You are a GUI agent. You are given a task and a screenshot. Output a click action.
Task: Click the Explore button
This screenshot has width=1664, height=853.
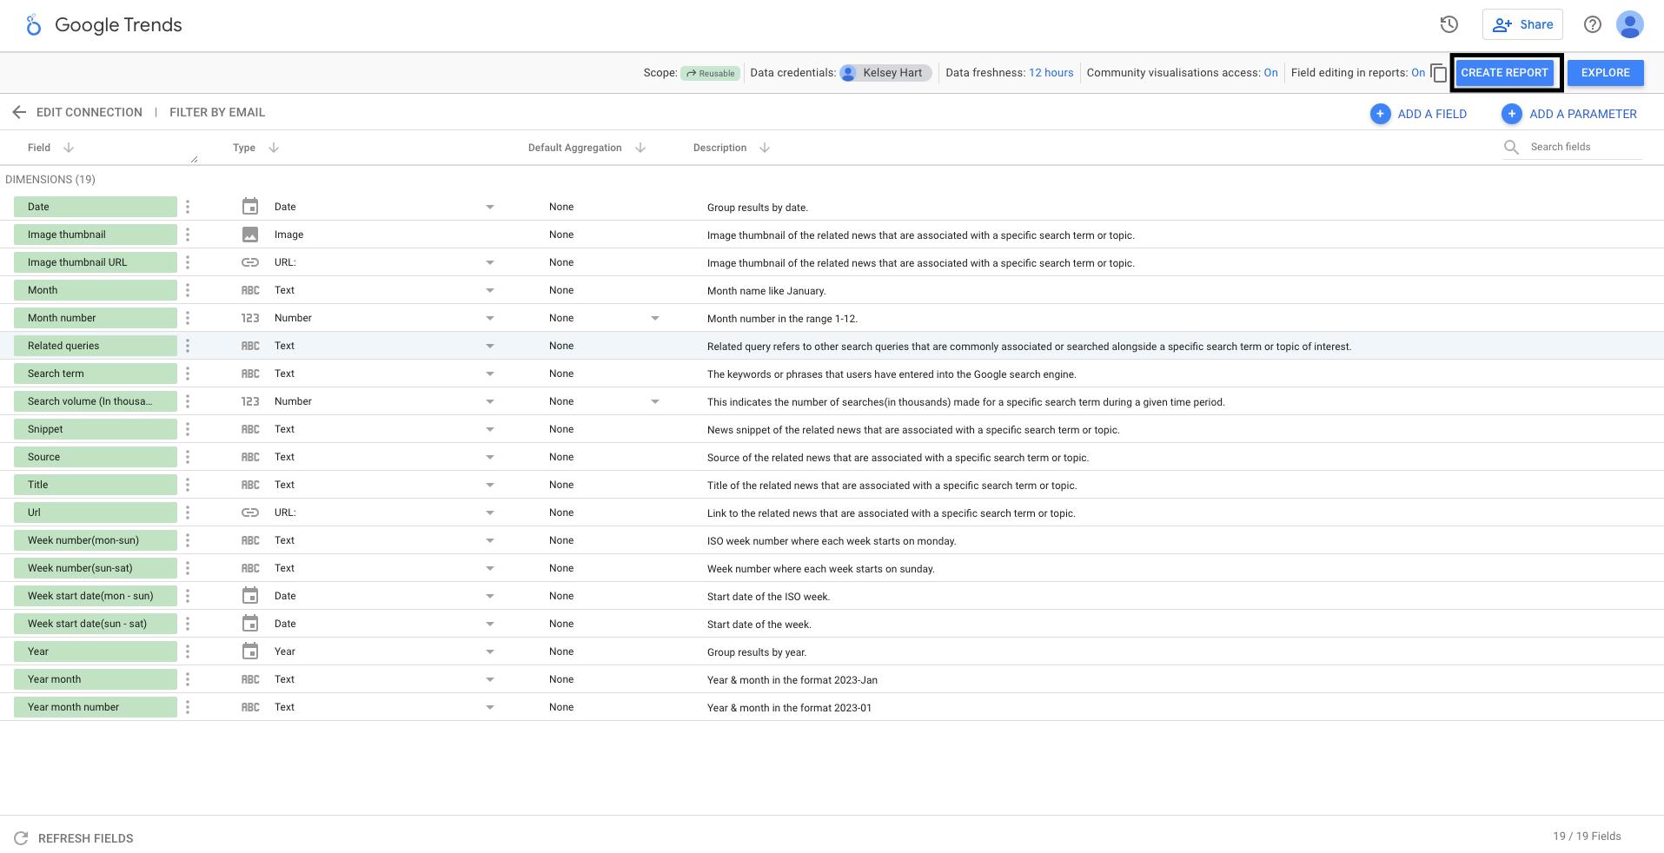point(1605,73)
